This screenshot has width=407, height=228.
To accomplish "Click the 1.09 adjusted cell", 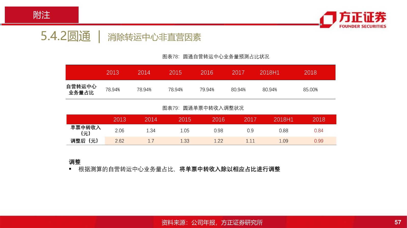I will tap(284, 141).
